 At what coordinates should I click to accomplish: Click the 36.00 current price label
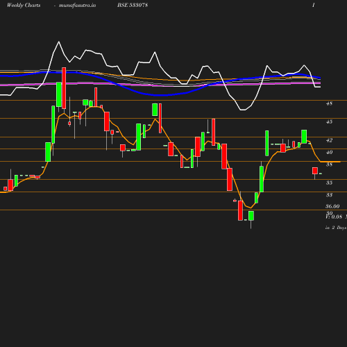coord(332,206)
